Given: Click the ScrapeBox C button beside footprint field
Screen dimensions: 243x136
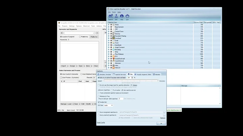Looking at the screenshot, I should pyautogui.click(x=97, y=33).
